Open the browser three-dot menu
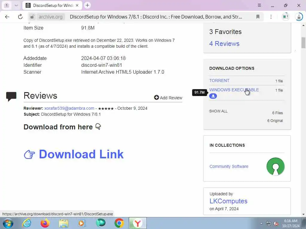 pos(271,17)
